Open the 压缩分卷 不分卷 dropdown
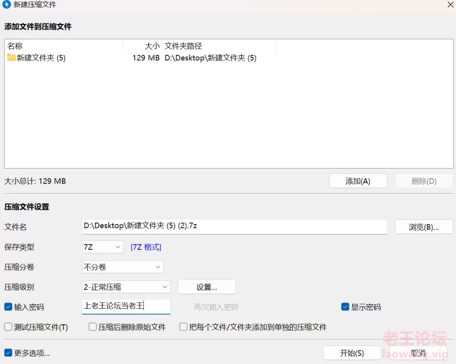456x364 pixels. coord(123,267)
